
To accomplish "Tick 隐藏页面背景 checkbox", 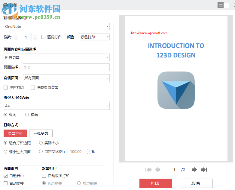I will click(x=33, y=88).
